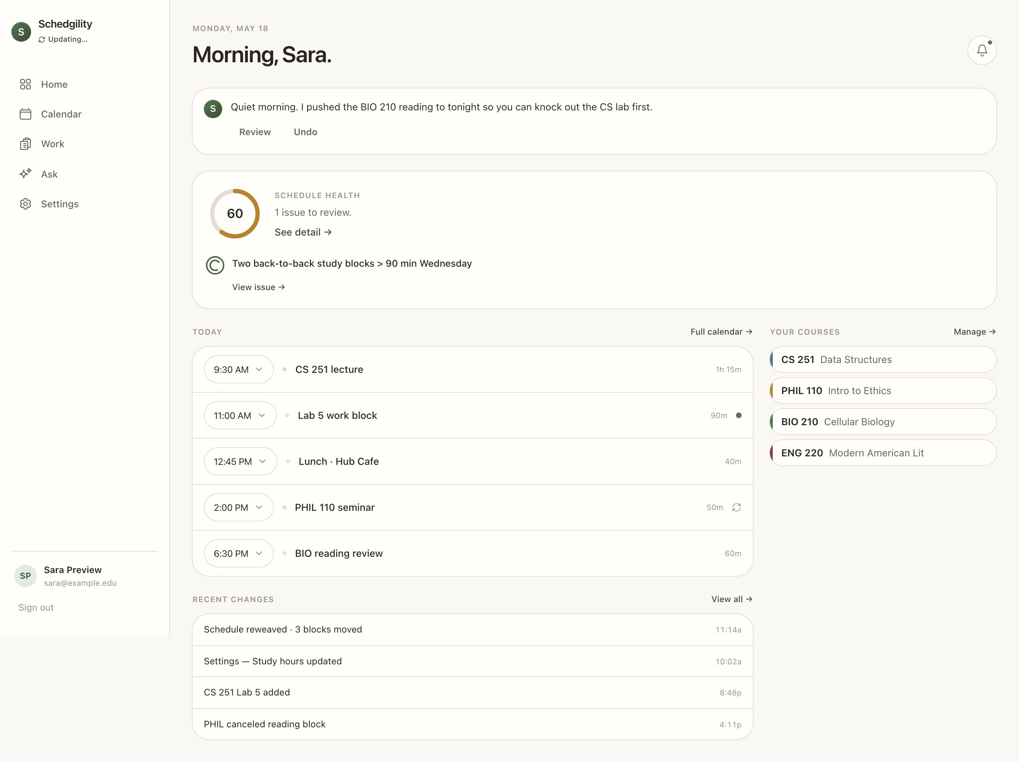Screen dimensions: 1019x762
Task: Open the PHIL canceled reading block entry
Action: (473, 724)
